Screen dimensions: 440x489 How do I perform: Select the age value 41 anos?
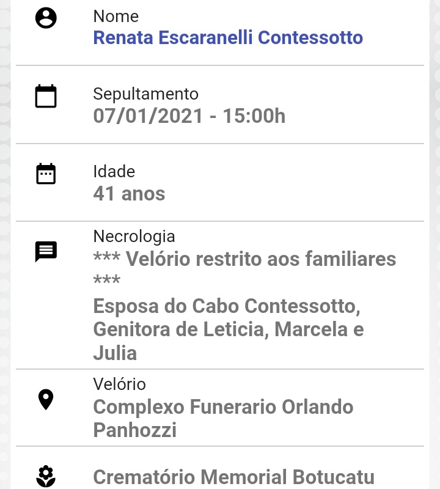click(x=129, y=194)
